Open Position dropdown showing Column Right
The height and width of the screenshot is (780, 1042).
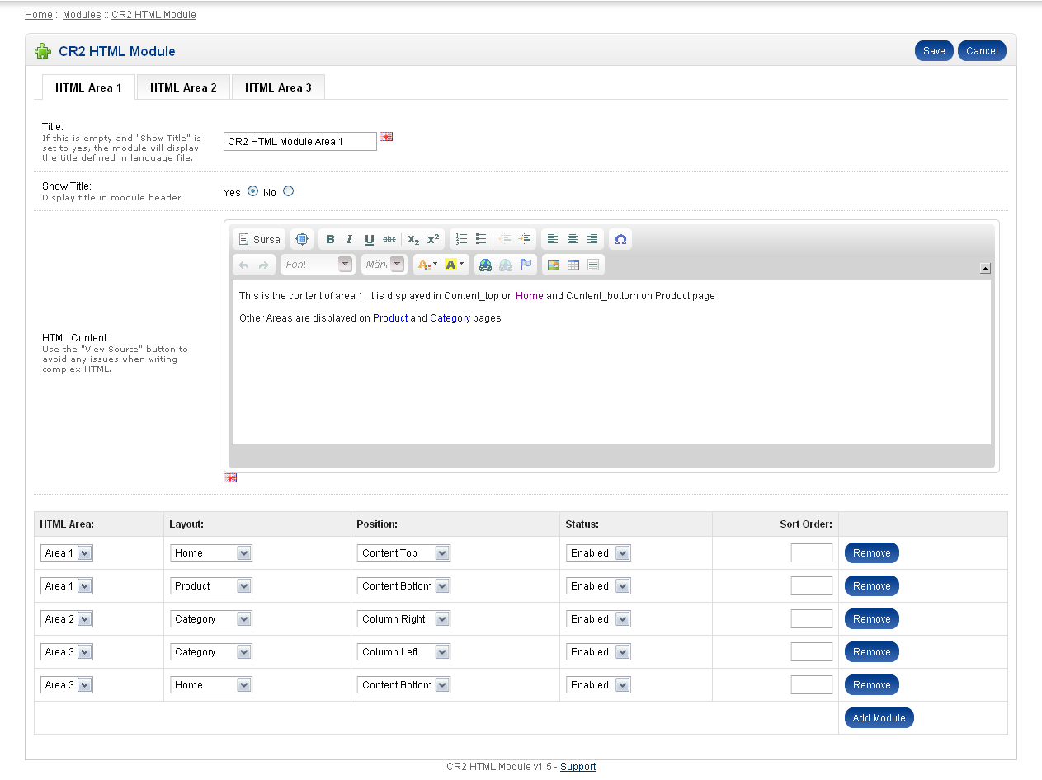pos(404,619)
